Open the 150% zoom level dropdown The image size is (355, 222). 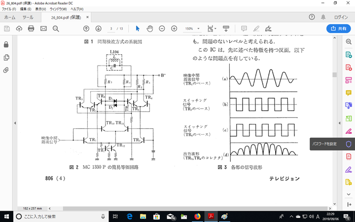(192, 28)
